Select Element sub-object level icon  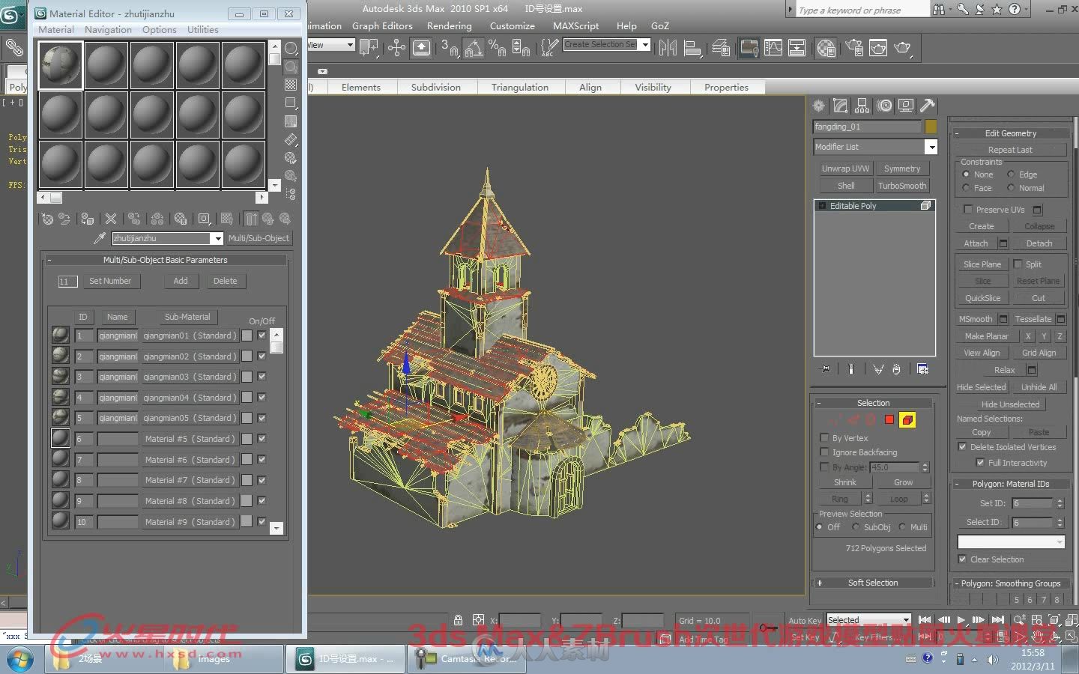click(907, 420)
